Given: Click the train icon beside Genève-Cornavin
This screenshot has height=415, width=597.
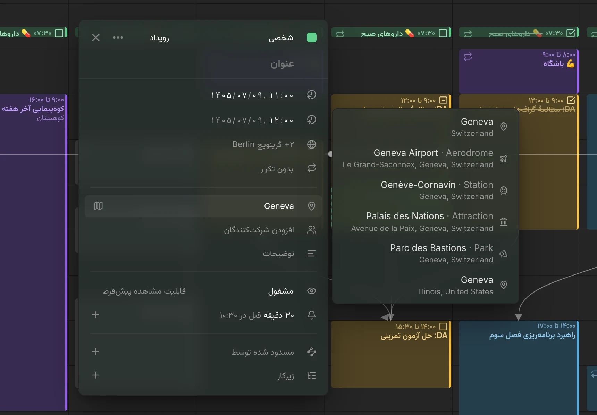Looking at the screenshot, I should click(x=504, y=190).
